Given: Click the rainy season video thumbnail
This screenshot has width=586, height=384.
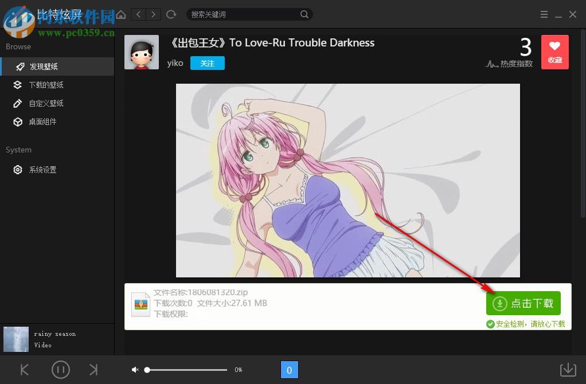Looking at the screenshot, I should tap(16, 339).
